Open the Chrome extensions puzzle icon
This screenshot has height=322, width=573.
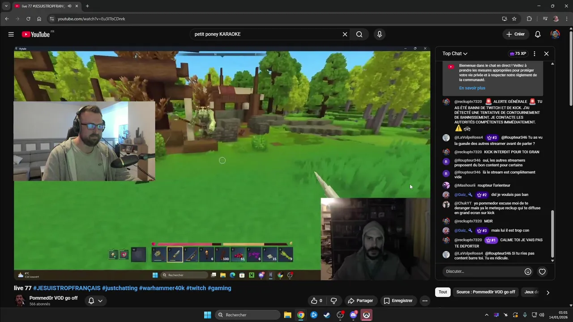click(529, 19)
